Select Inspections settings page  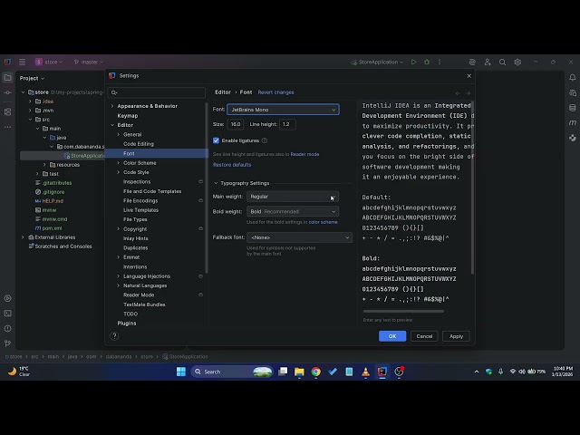pyautogui.click(x=137, y=181)
